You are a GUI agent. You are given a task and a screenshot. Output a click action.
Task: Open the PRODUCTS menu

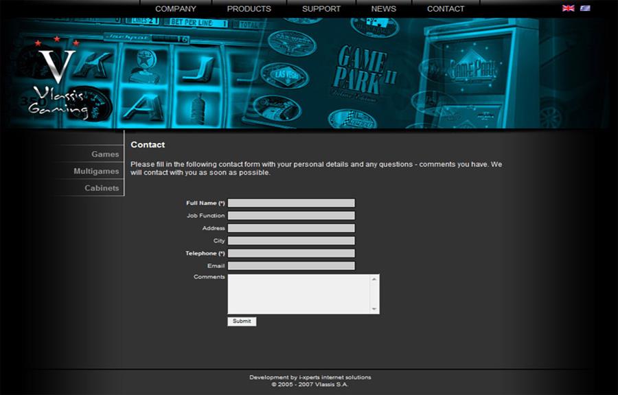pos(249,9)
